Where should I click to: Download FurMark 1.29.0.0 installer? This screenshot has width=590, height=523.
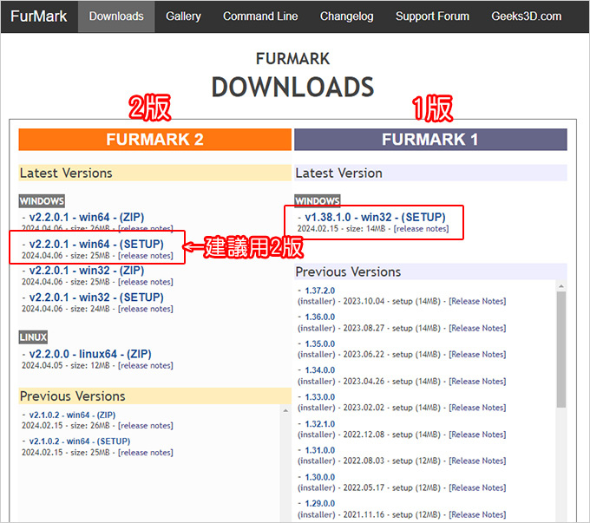pos(320,504)
